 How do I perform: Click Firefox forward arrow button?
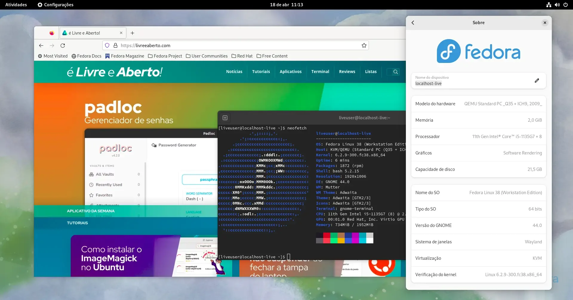pyautogui.click(x=52, y=46)
